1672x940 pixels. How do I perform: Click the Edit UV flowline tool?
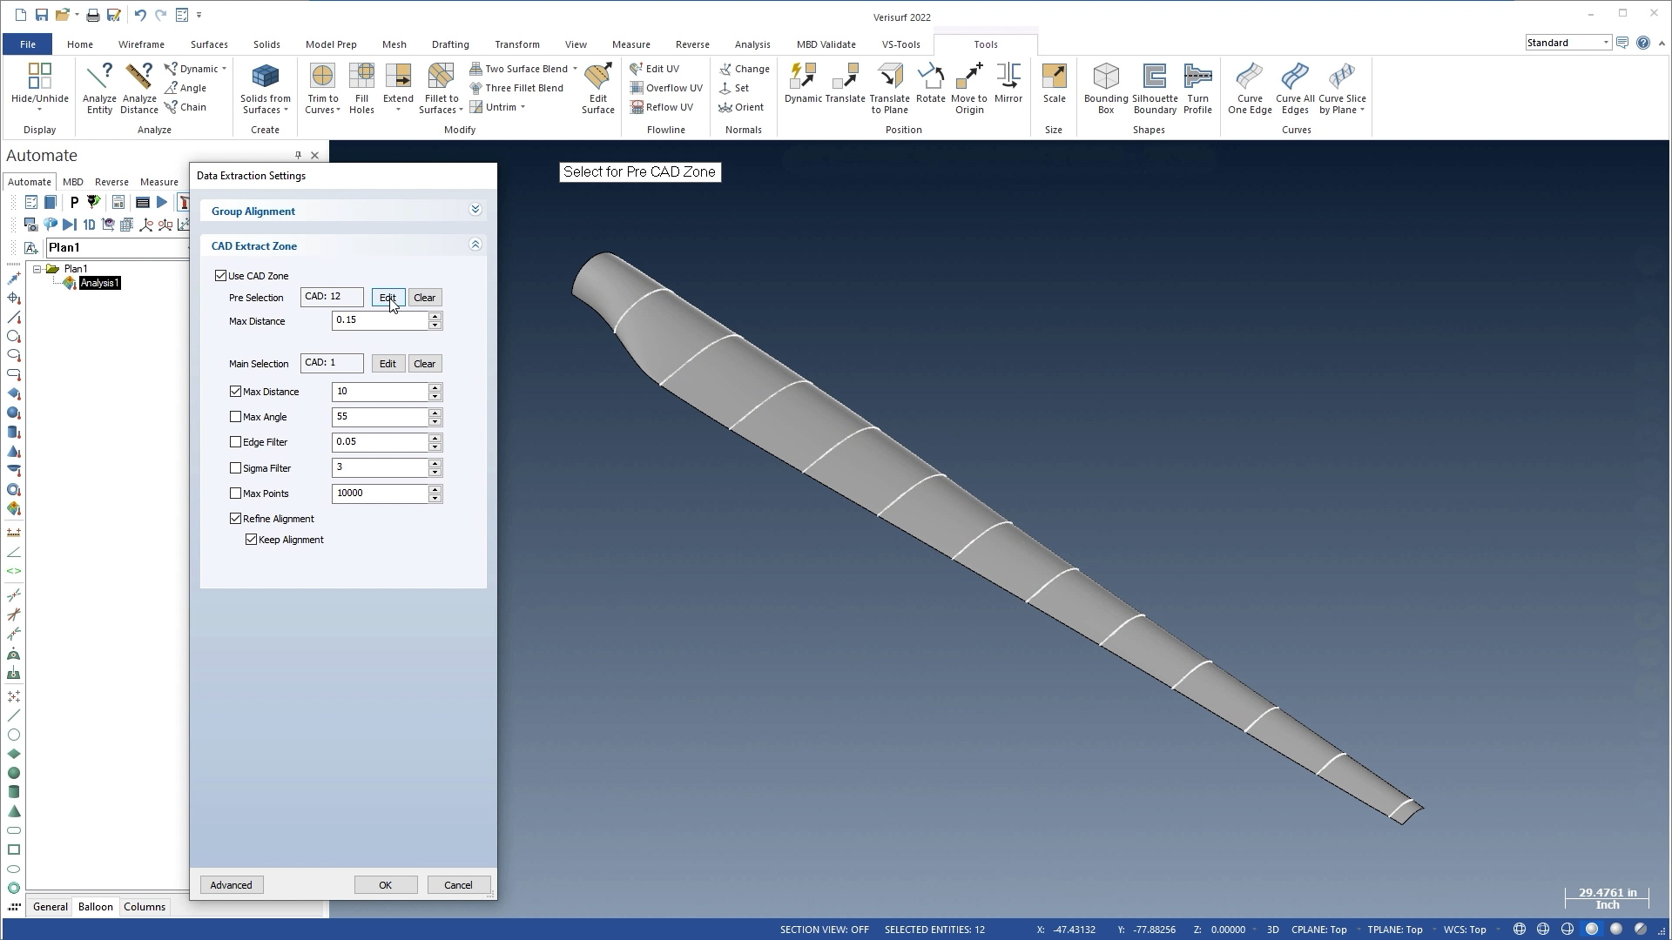655,69
